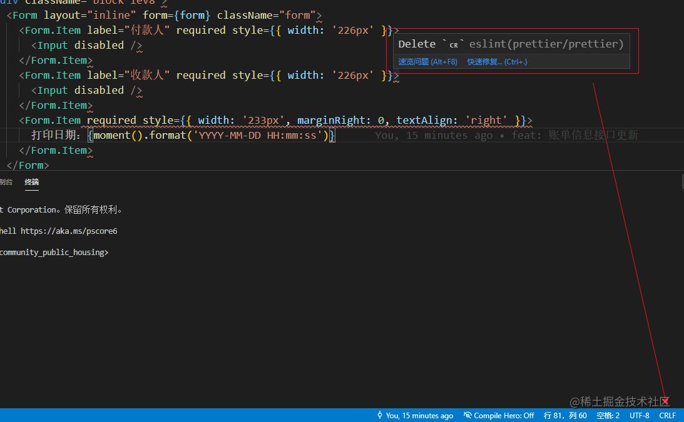
Task: Click the 行 81, 列 60 cursor position
Action: 565,416
